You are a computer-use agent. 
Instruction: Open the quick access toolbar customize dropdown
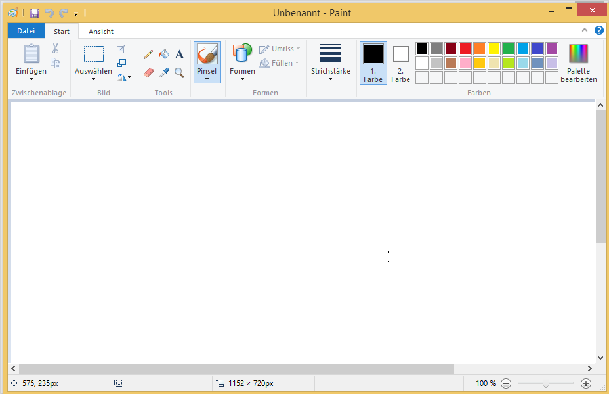tap(75, 14)
